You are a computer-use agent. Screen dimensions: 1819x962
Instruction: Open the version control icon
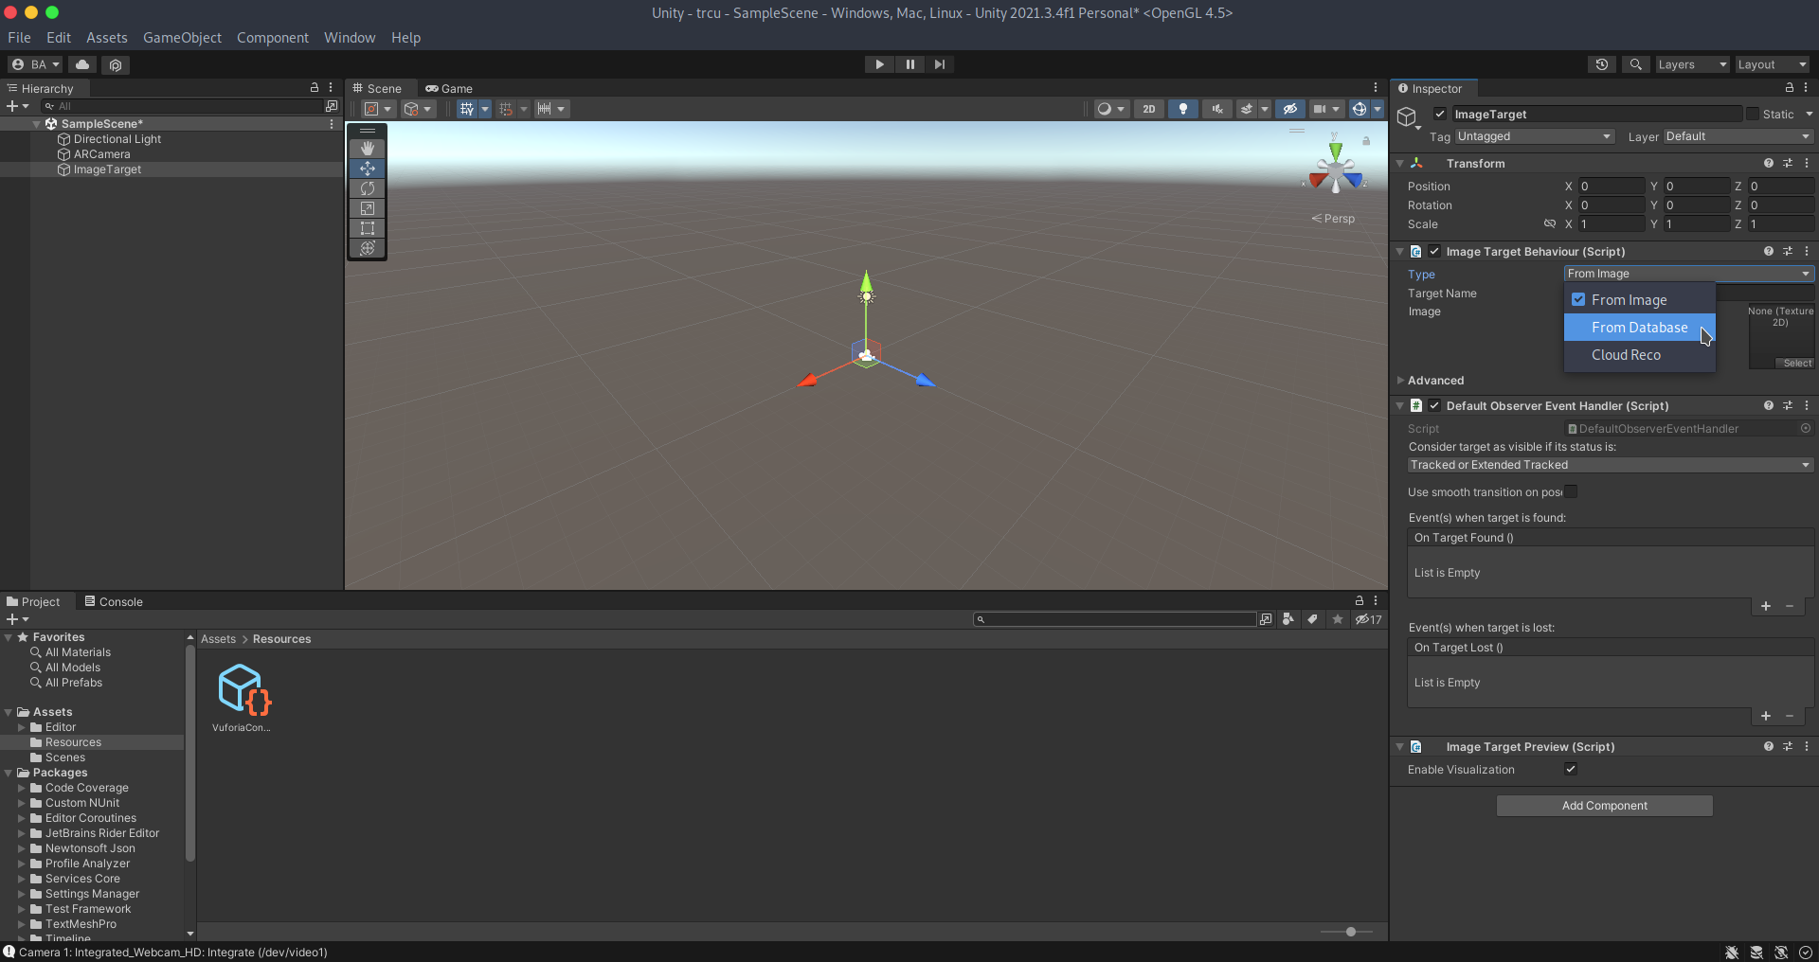[116, 64]
